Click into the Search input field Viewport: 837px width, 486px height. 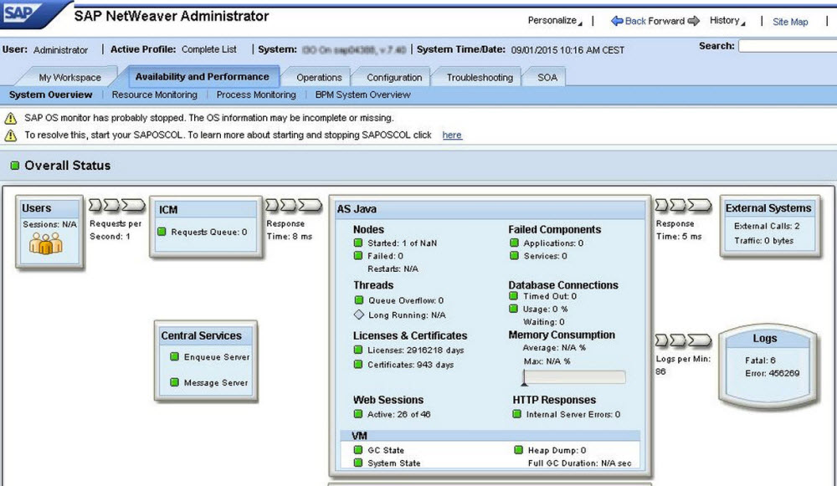(788, 46)
